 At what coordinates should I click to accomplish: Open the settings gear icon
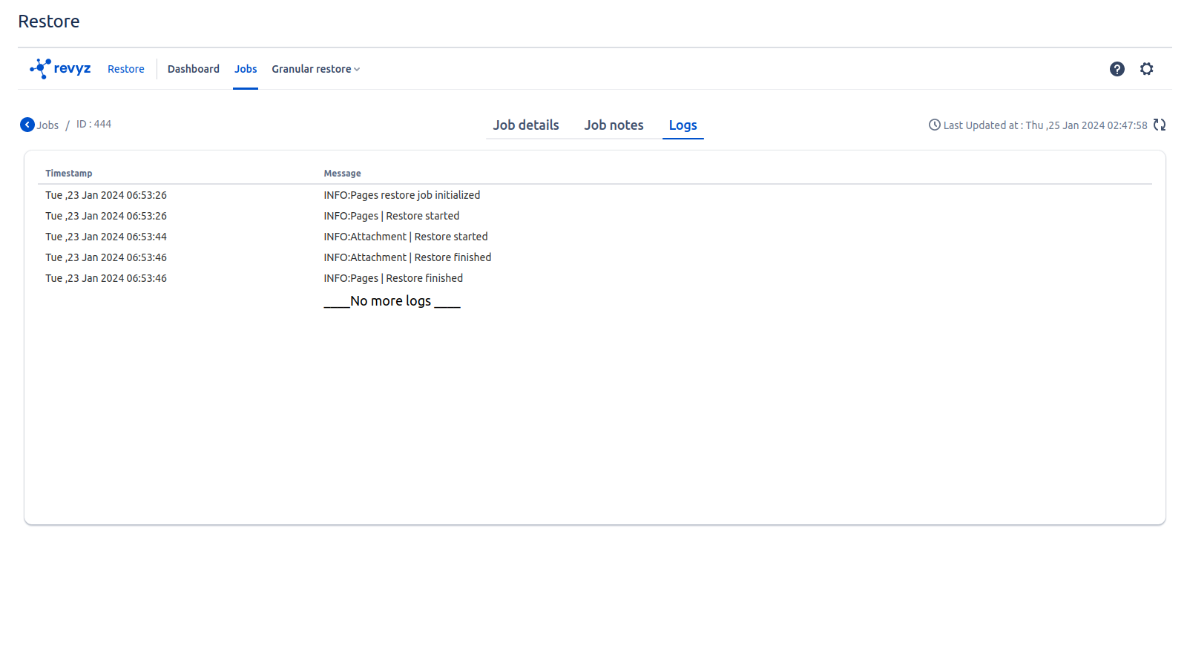tap(1146, 69)
